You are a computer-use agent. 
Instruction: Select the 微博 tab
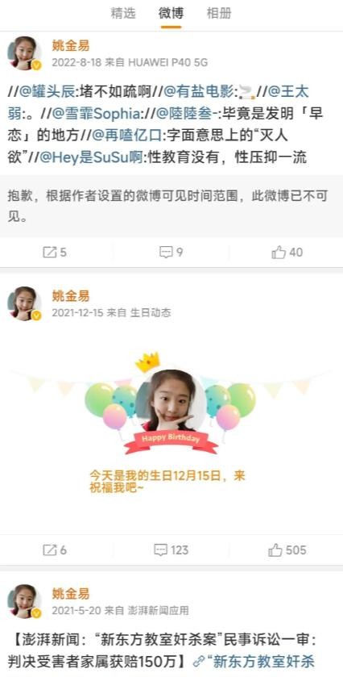(x=171, y=14)
